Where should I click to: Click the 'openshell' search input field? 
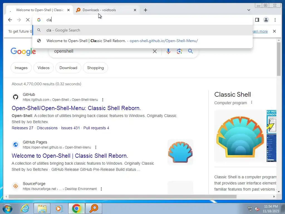tap(102, 51)
